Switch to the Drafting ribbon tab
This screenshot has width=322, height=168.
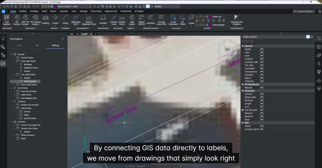(23, 11)
